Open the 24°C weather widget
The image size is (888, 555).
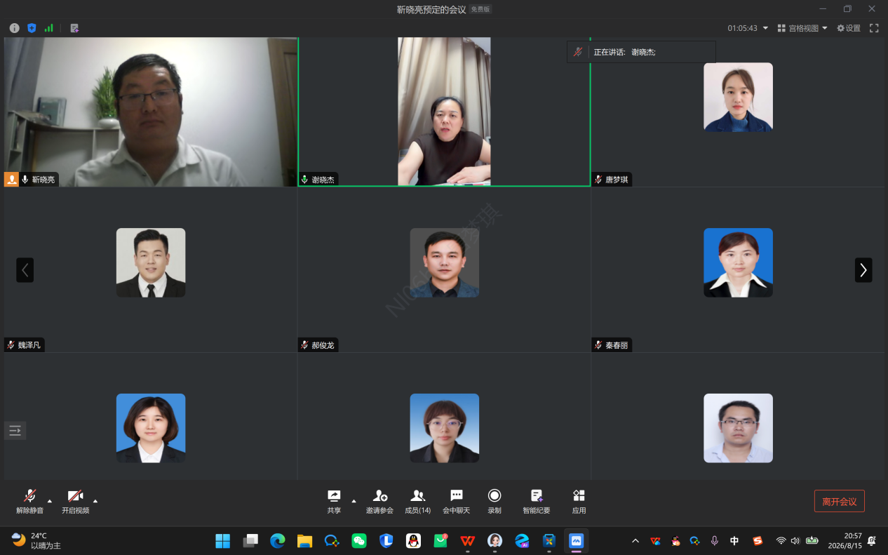pyautogui.click(x=36, y=540)
